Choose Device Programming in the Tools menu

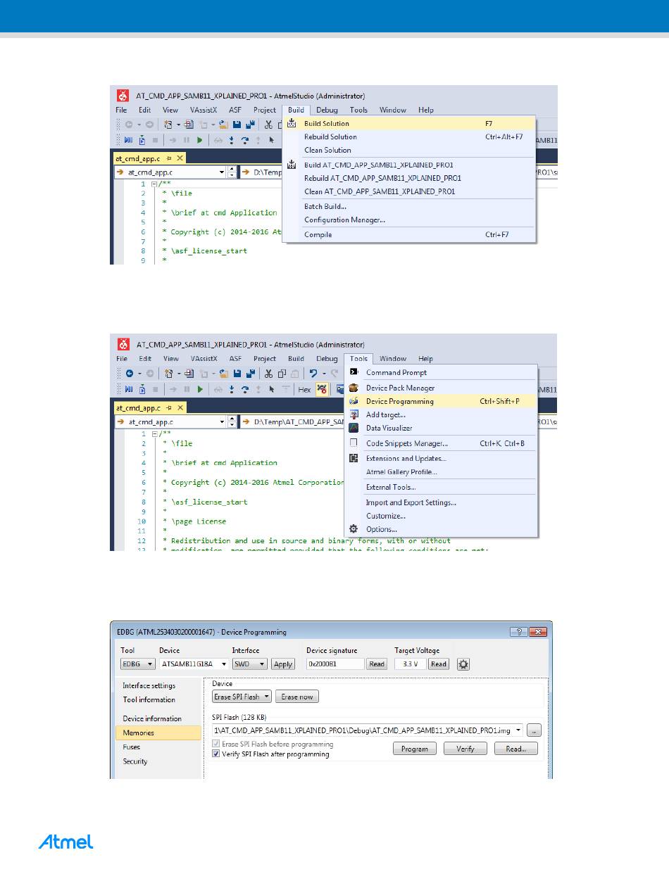tap(441, 401)
